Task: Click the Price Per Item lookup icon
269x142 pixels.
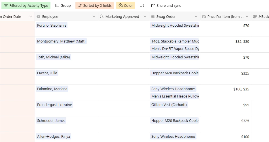Action: click(x=204, y=16)
